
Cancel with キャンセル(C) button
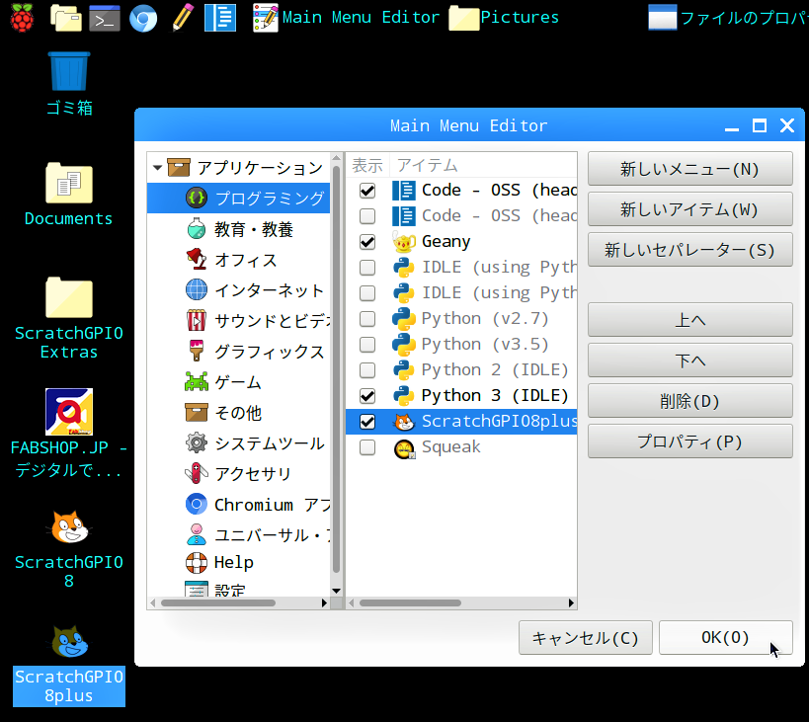[x=586, y=638]
